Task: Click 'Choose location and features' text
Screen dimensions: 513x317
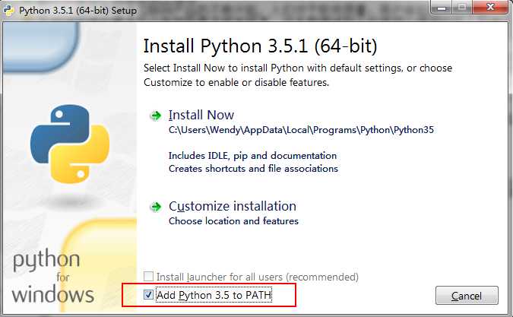Action: (x=233, y=220)
